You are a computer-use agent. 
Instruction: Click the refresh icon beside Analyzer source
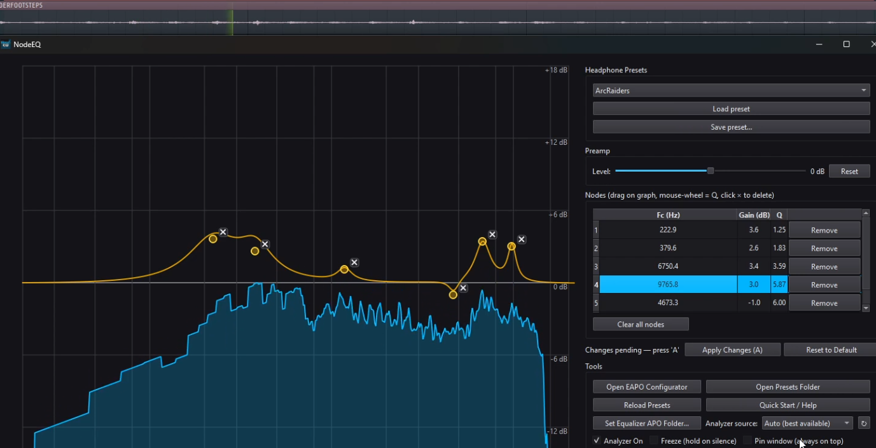(863, 423)
